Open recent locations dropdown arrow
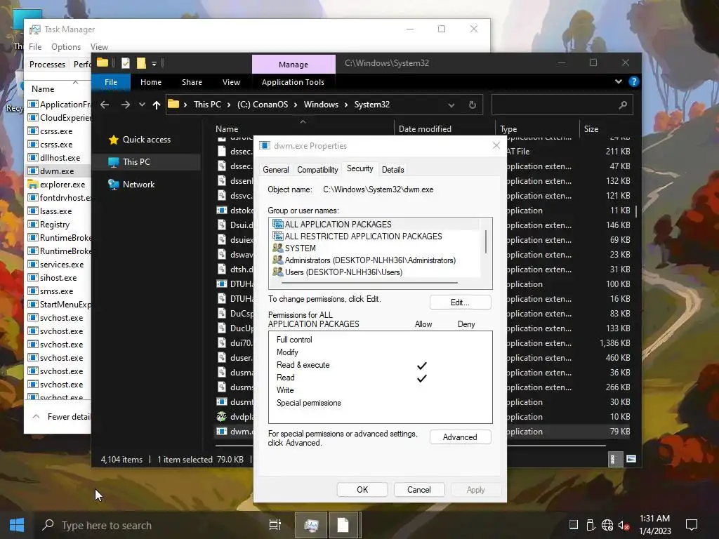 point(142,105)
